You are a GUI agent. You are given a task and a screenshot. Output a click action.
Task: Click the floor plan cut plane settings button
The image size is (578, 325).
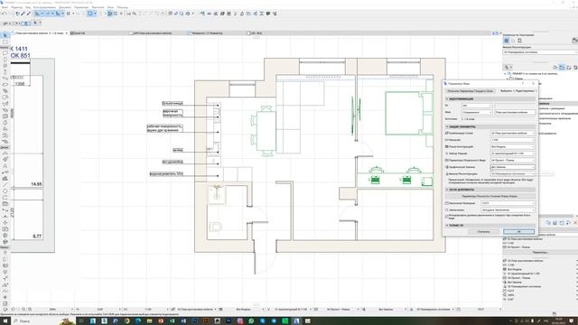click(489, 197)
